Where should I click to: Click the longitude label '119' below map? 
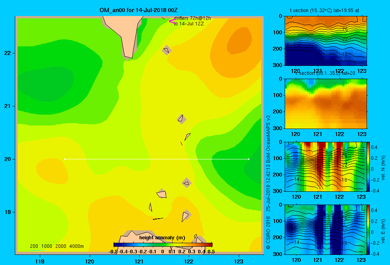point(40,261)
